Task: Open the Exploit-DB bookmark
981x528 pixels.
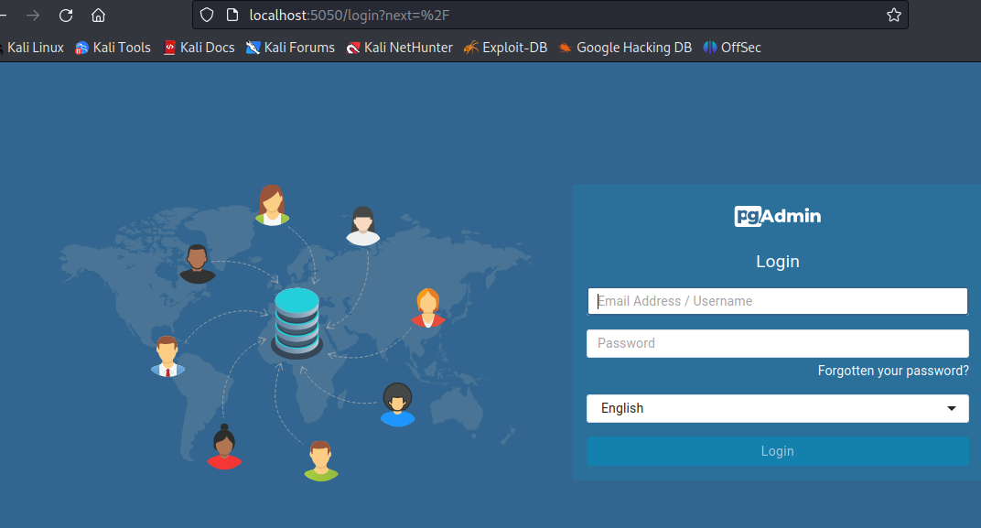Action: [x=505, y=48]
